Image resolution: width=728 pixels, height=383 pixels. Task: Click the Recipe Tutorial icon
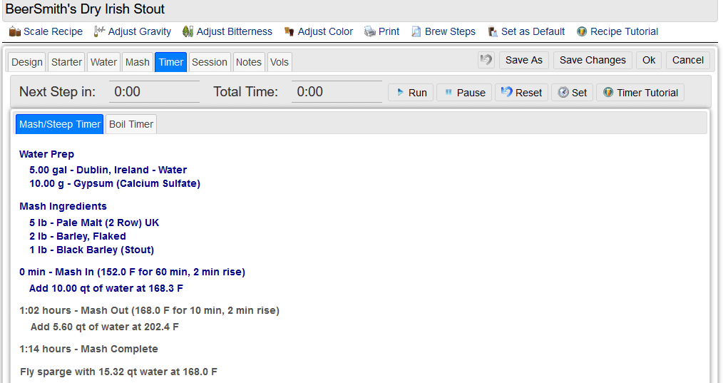[582, 31]
